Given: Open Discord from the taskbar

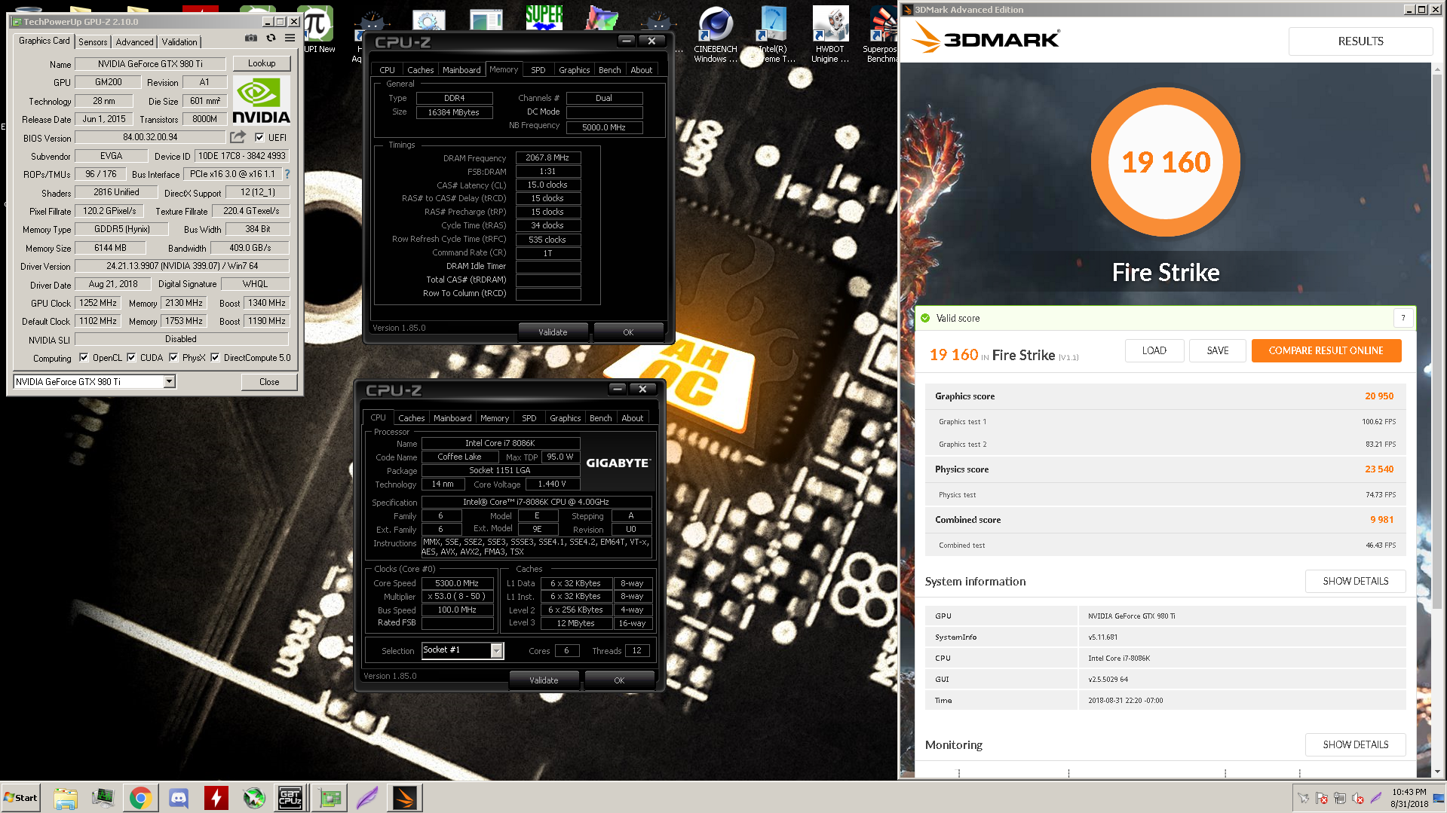Looking at the screenshot, I should coord(179,798).
